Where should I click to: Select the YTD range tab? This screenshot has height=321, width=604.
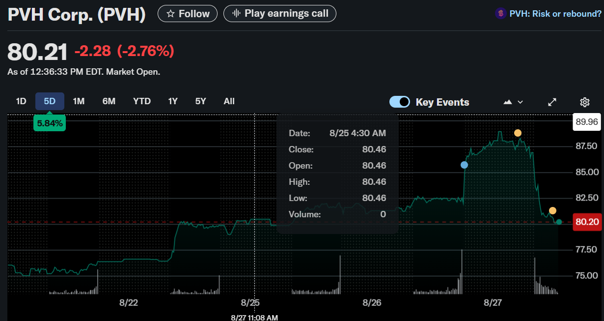(142, 101)
